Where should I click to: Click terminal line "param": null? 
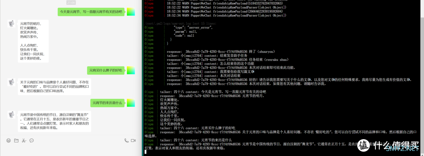(x=185, y=32)
